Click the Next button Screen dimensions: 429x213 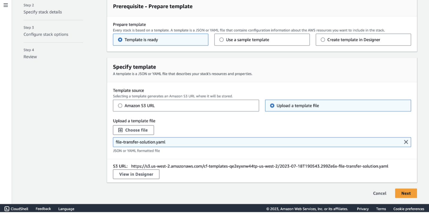[406, 193]
